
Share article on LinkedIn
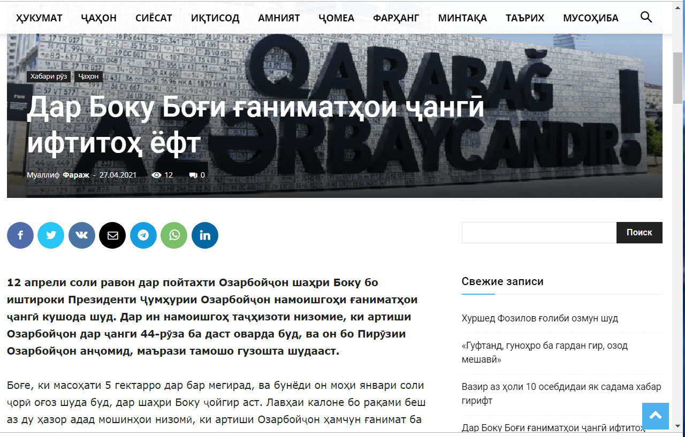(x=205, y=235)
